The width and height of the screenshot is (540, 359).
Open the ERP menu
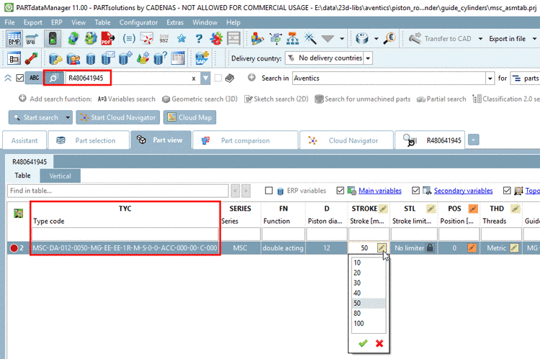57,23
